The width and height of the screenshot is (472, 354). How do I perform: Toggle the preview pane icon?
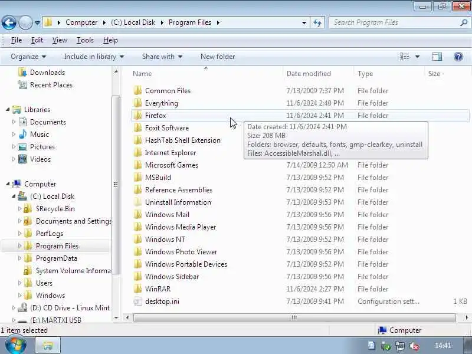(x=437, y=57)
